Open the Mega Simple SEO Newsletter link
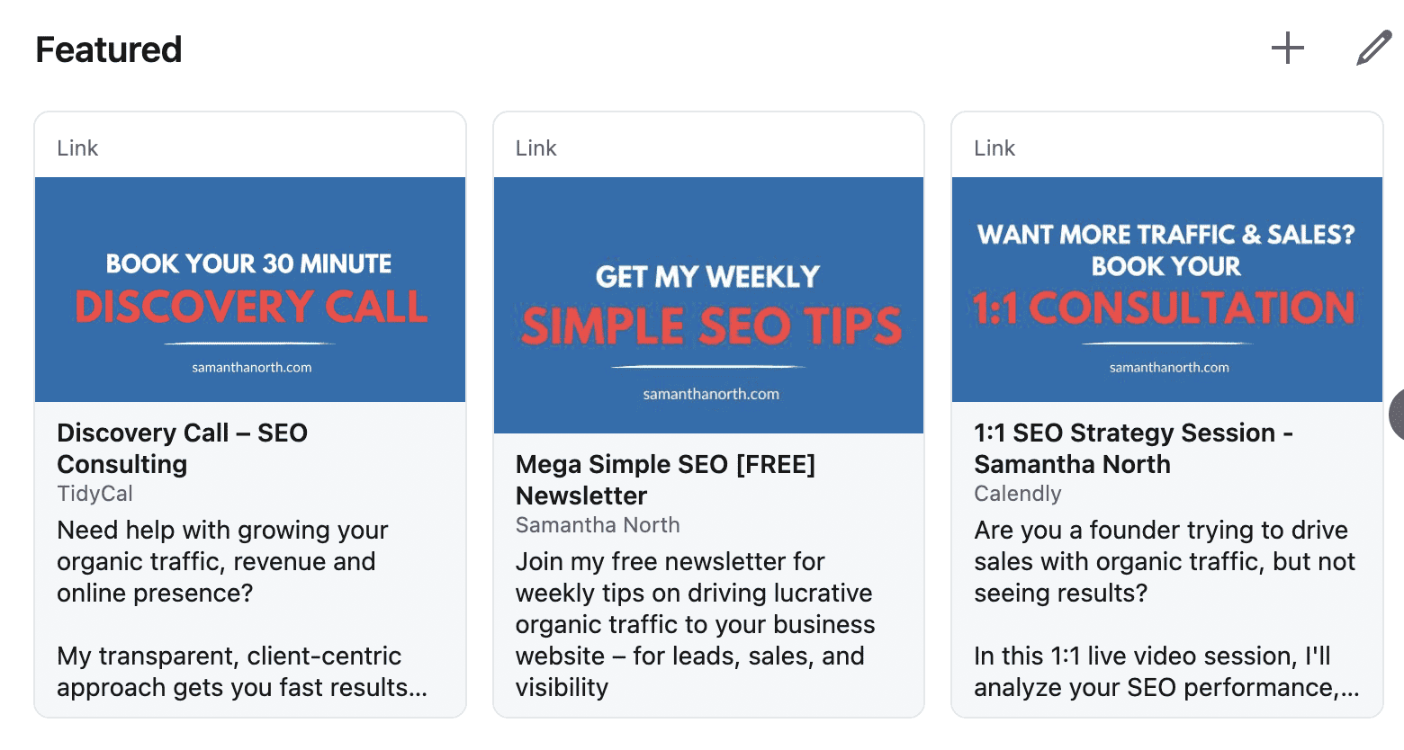The width and height of the screenshot is (1404, 750). [x=665, y=479]
